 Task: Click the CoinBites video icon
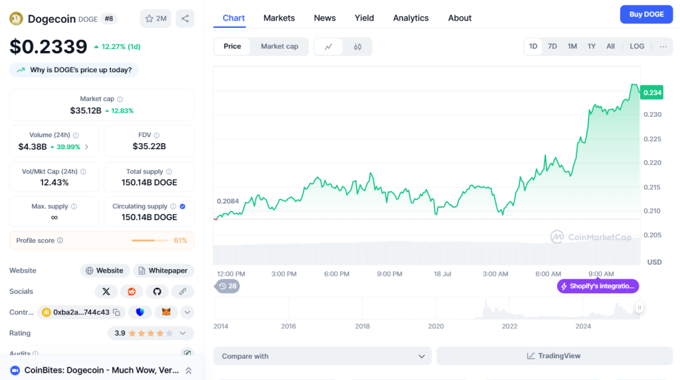pyautogui.click(x=15, y=371)
